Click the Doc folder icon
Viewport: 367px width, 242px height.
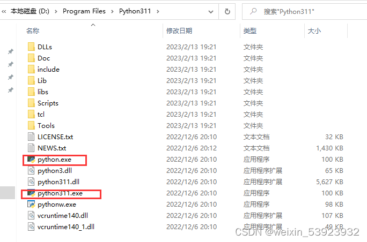click(x=31, y=58)
